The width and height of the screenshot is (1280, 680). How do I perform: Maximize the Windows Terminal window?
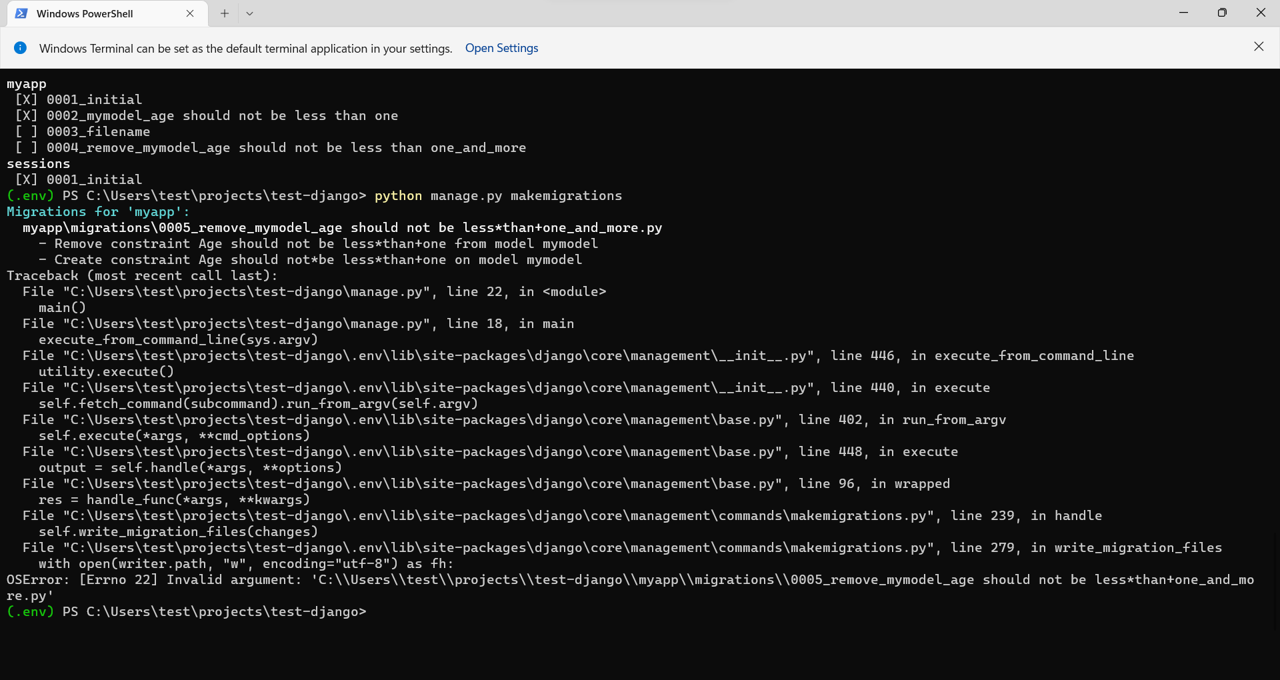point(1222,13)
